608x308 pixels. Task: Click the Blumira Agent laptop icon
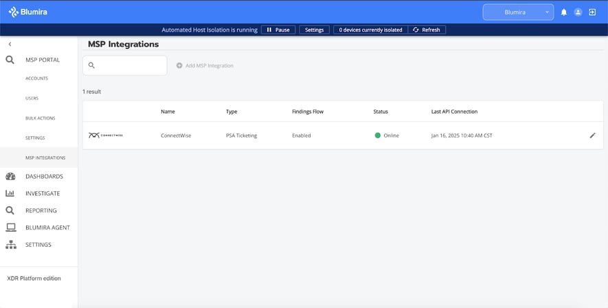click(x=10, y=228)
